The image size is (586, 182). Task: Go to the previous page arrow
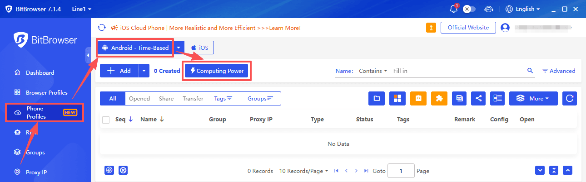click(346, 171)
